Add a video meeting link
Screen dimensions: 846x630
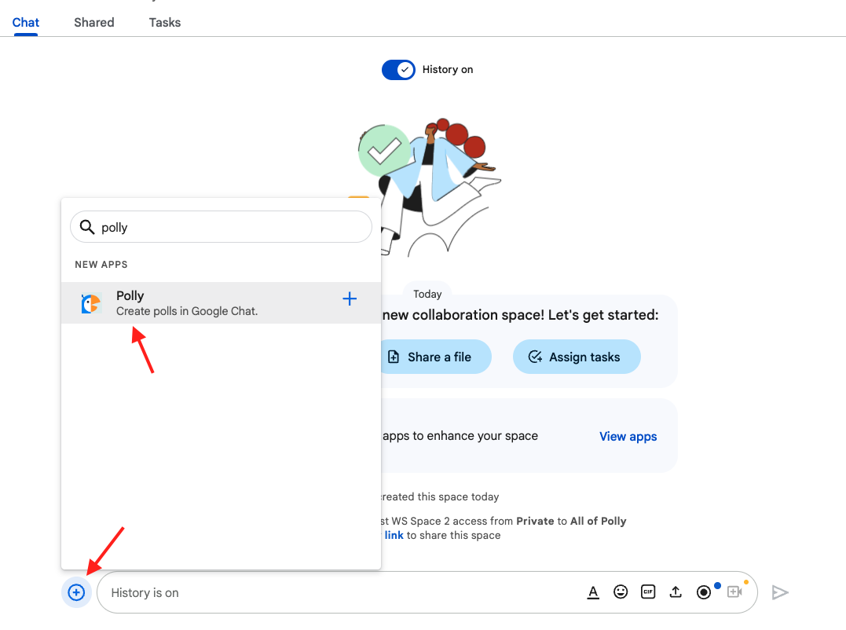pyautogui.click(x=734, y=592)
